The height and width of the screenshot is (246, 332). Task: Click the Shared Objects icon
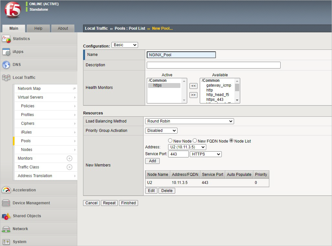[6, 216]
